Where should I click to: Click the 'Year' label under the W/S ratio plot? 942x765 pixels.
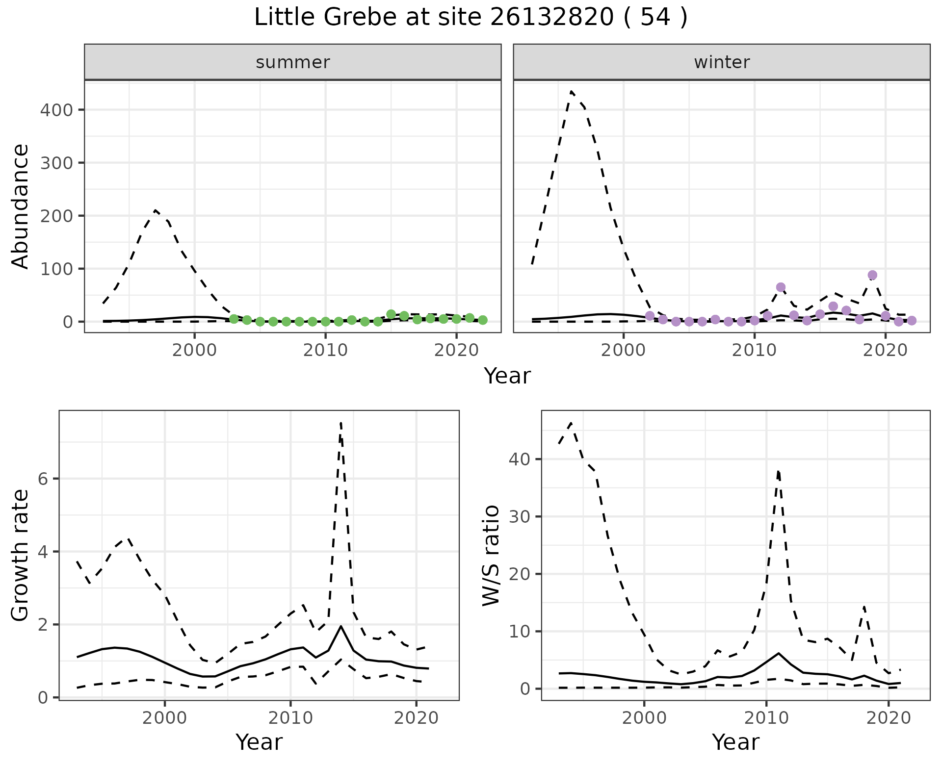point(735,742)
